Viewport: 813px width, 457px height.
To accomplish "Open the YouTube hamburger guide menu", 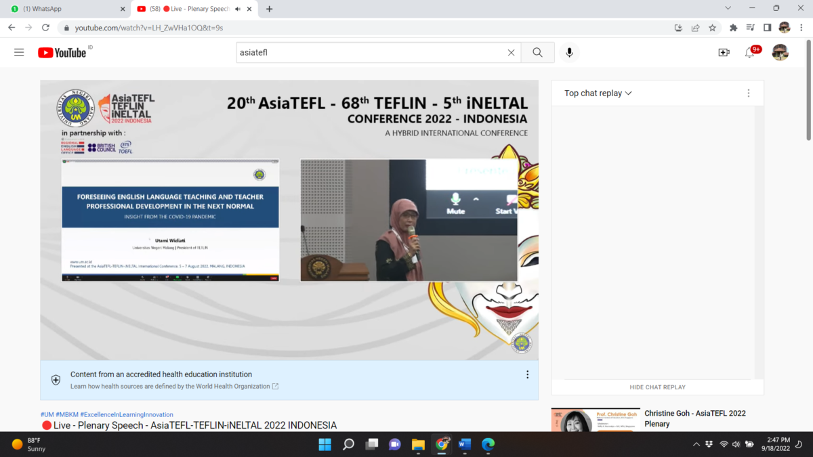I will click(19, 53).
